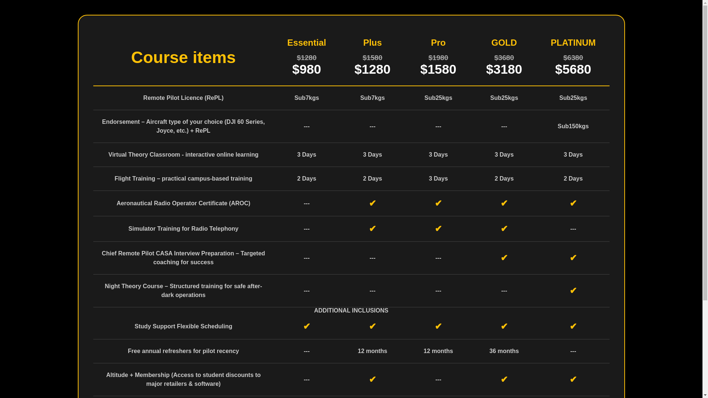Image resolution: width=708 pixels, height=398 pixels.
Task: Click the $3180 GOLD price
Action: coord(504,69)
